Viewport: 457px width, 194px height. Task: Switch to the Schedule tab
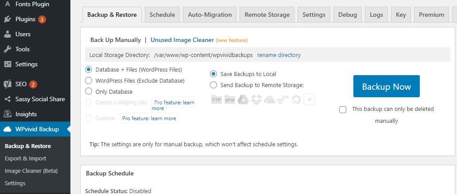pos(162,15)
